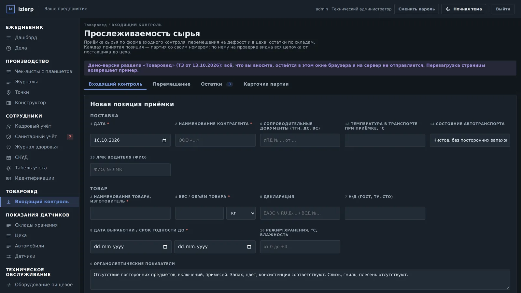Click the Выйти button
The height and width of the screenshot is (293, 521).
point(503,9)
